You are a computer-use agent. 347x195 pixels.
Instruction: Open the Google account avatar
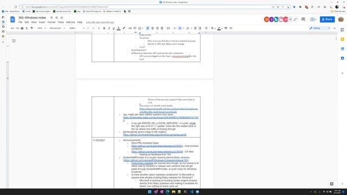click(x=341, y=19)
